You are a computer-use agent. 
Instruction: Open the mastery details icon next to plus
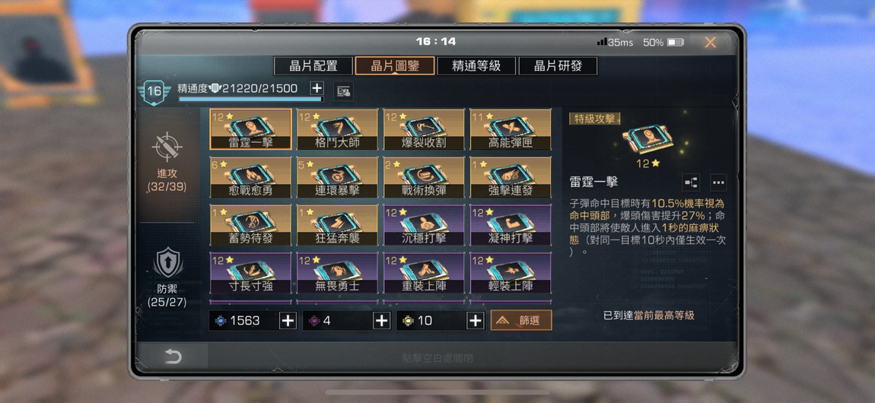point(343,90)
